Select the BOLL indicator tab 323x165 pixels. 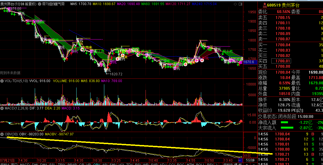click(200, 164)
